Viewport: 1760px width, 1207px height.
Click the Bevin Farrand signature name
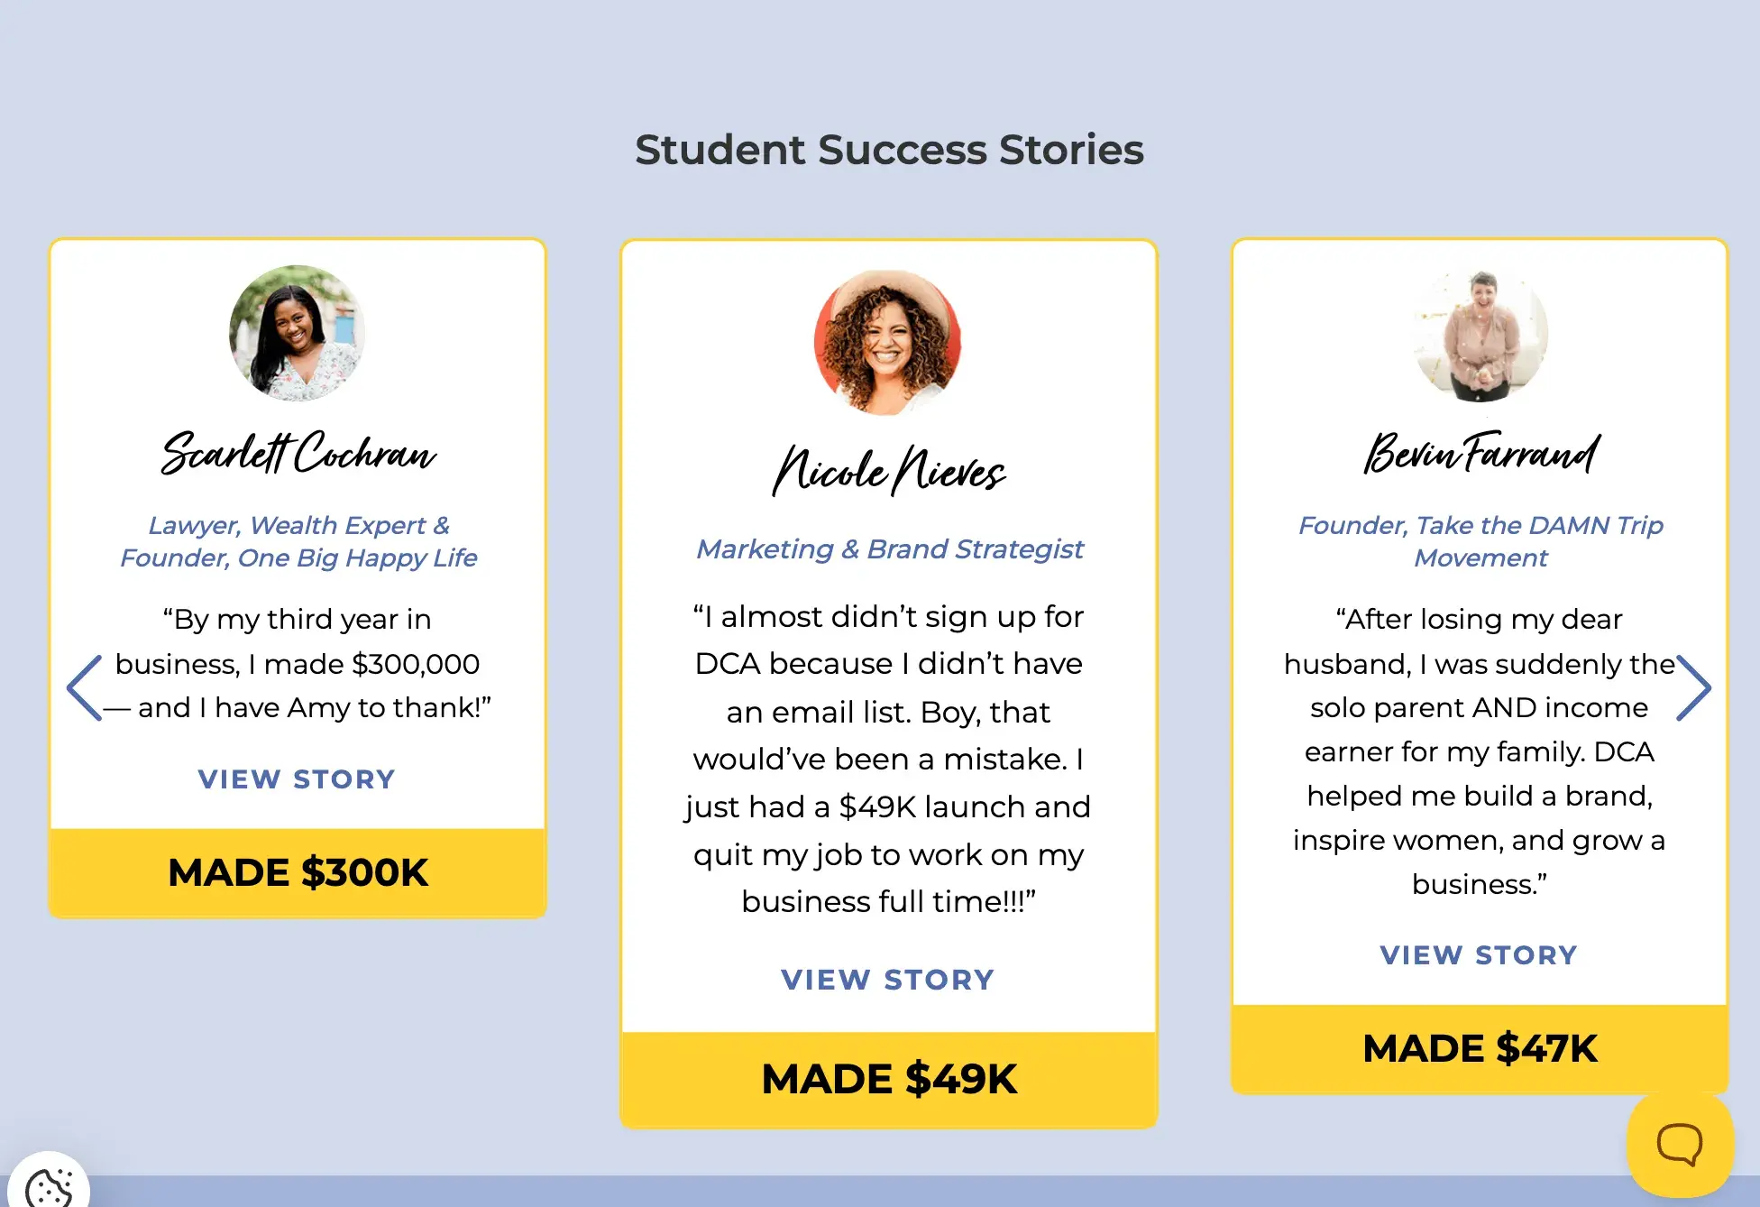pos(1480,453)
